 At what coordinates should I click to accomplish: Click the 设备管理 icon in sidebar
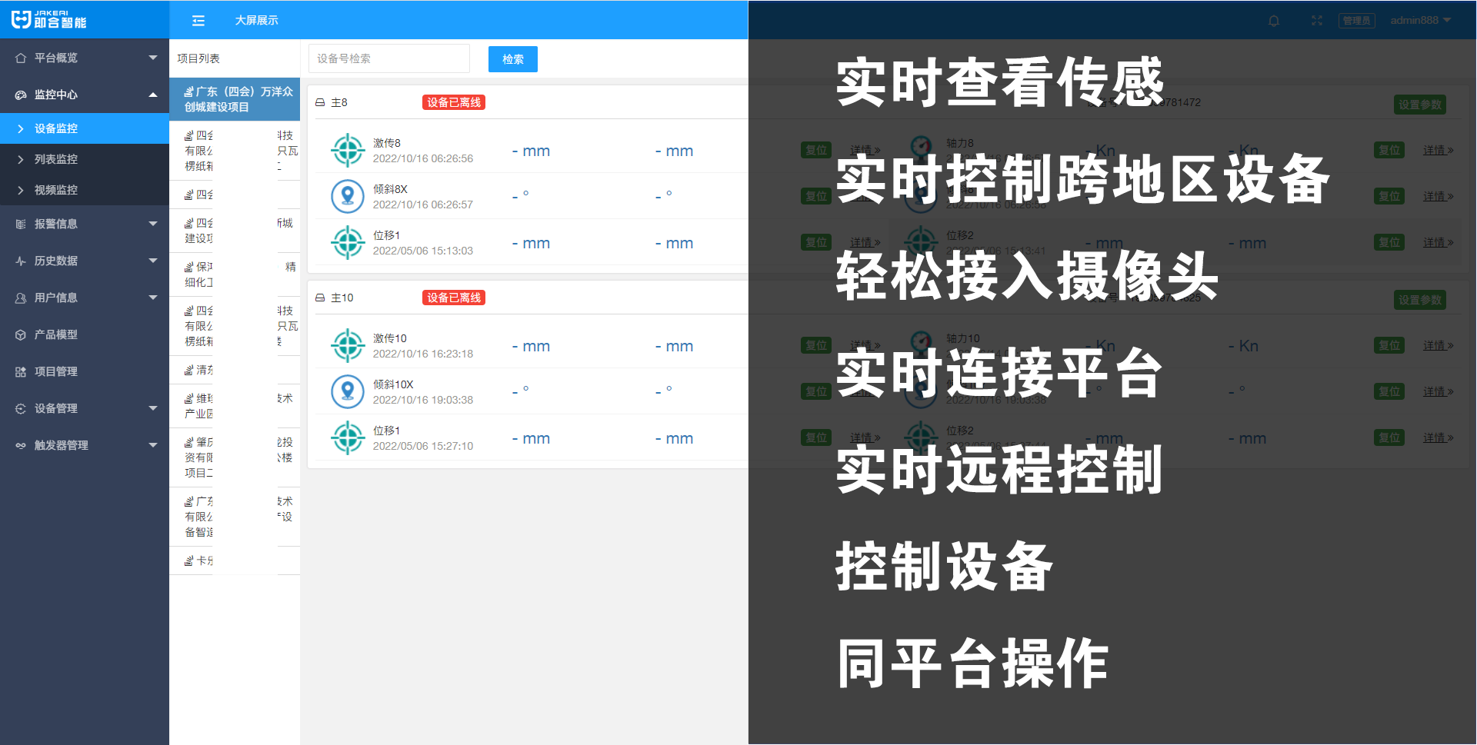point(21,408)
